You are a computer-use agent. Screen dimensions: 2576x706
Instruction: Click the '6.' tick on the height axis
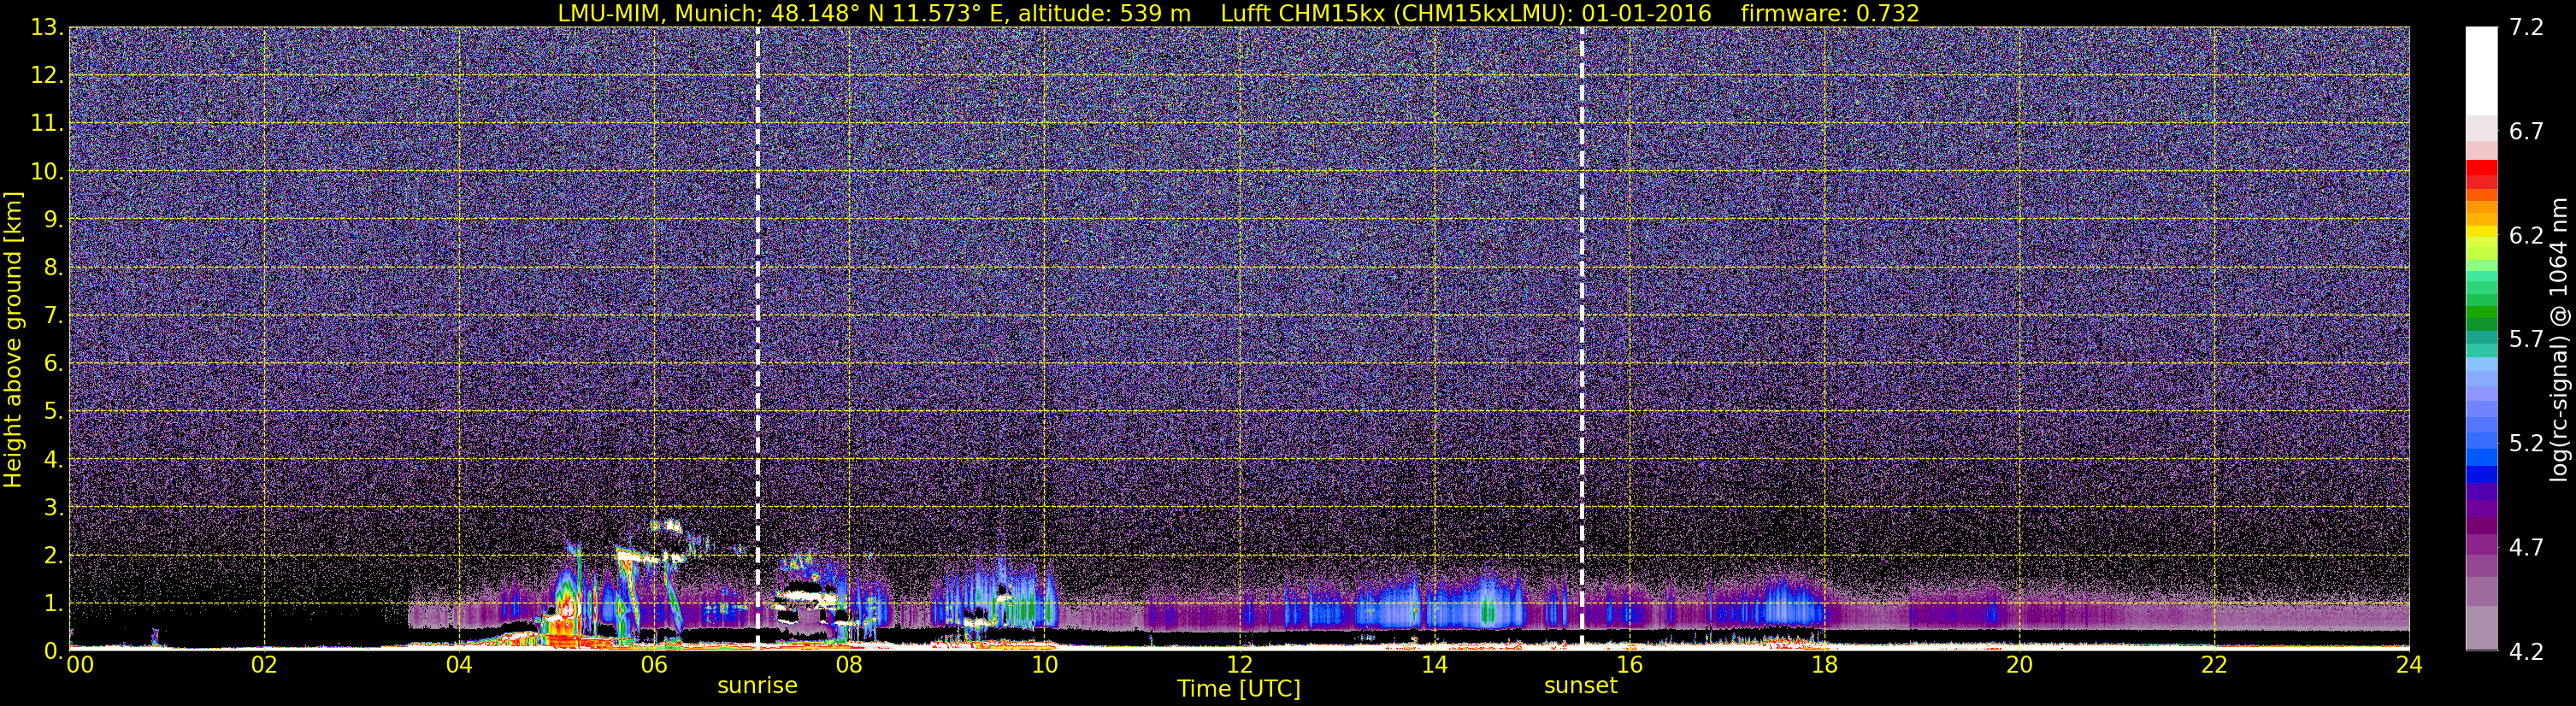[54, 363]
